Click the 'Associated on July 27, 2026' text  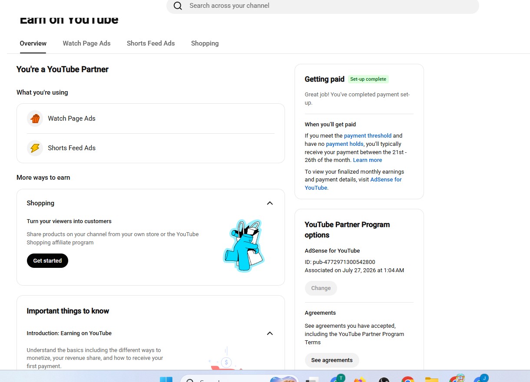tap(354, 270)
